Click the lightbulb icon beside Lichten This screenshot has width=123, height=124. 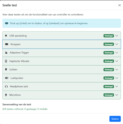[6, 70]
